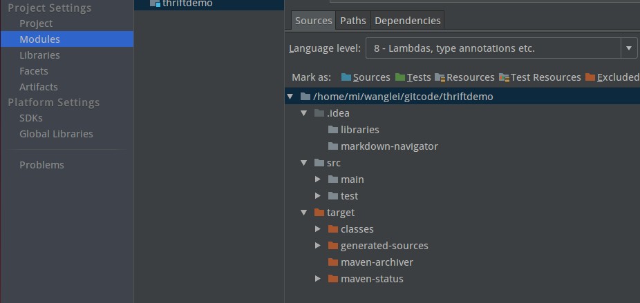Expand the main folder
Screen dimensions: 640x303
[318, 179]
